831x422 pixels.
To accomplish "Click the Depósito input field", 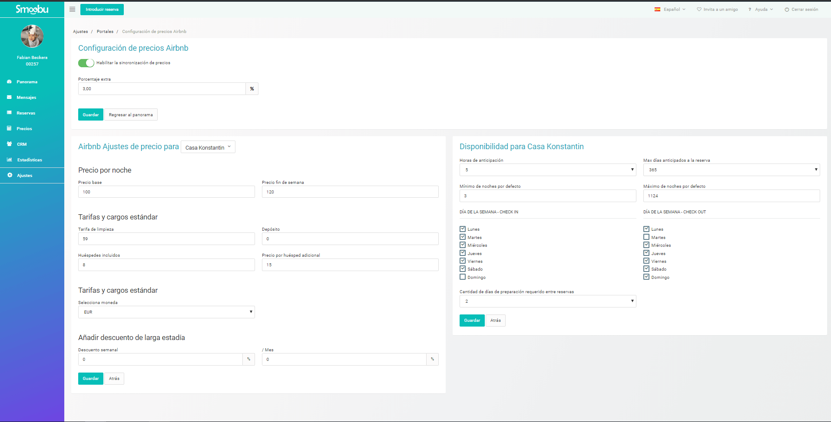I will click(350, 239).
